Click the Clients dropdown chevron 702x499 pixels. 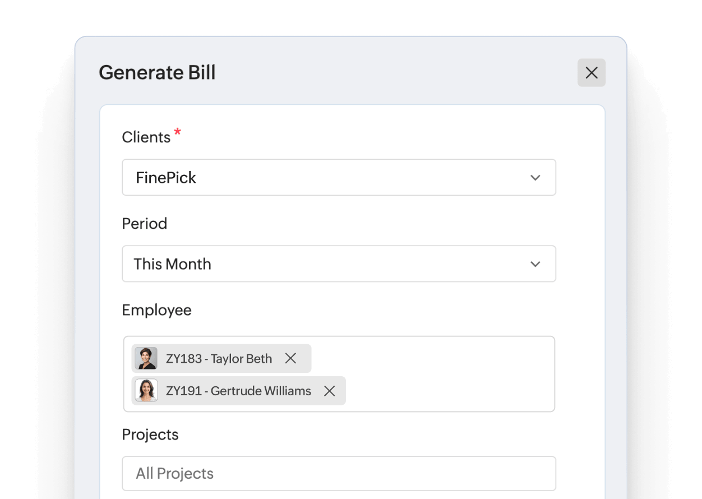point(535,177)
